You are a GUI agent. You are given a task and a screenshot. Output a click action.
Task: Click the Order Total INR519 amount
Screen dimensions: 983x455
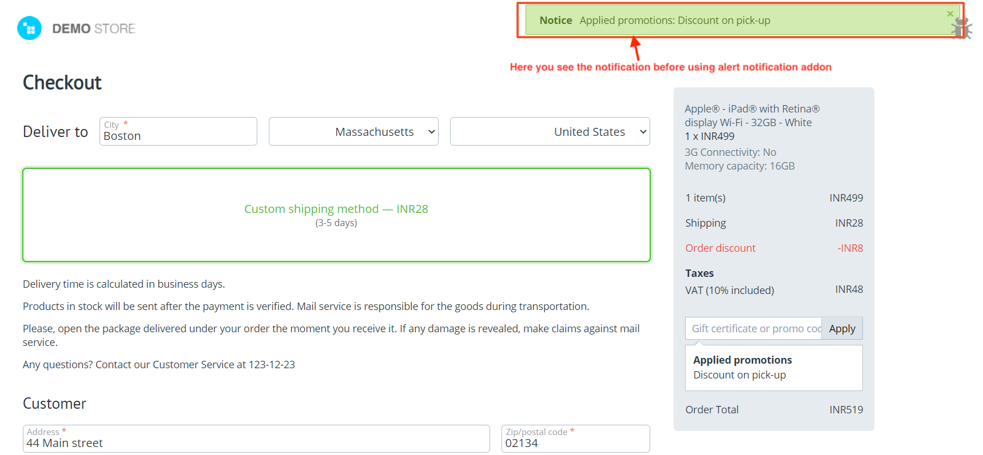(846, 409)
